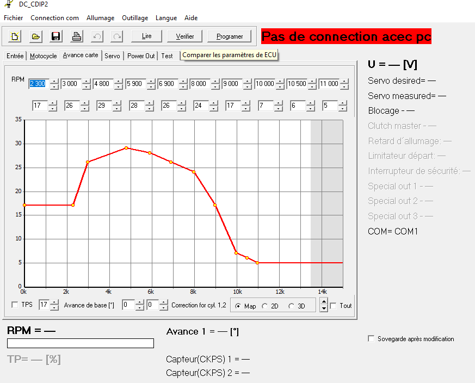Viewport: 475px width, 383px height.
Task: Click the Redo arrow icon
Action: click(x=117, y=36)
